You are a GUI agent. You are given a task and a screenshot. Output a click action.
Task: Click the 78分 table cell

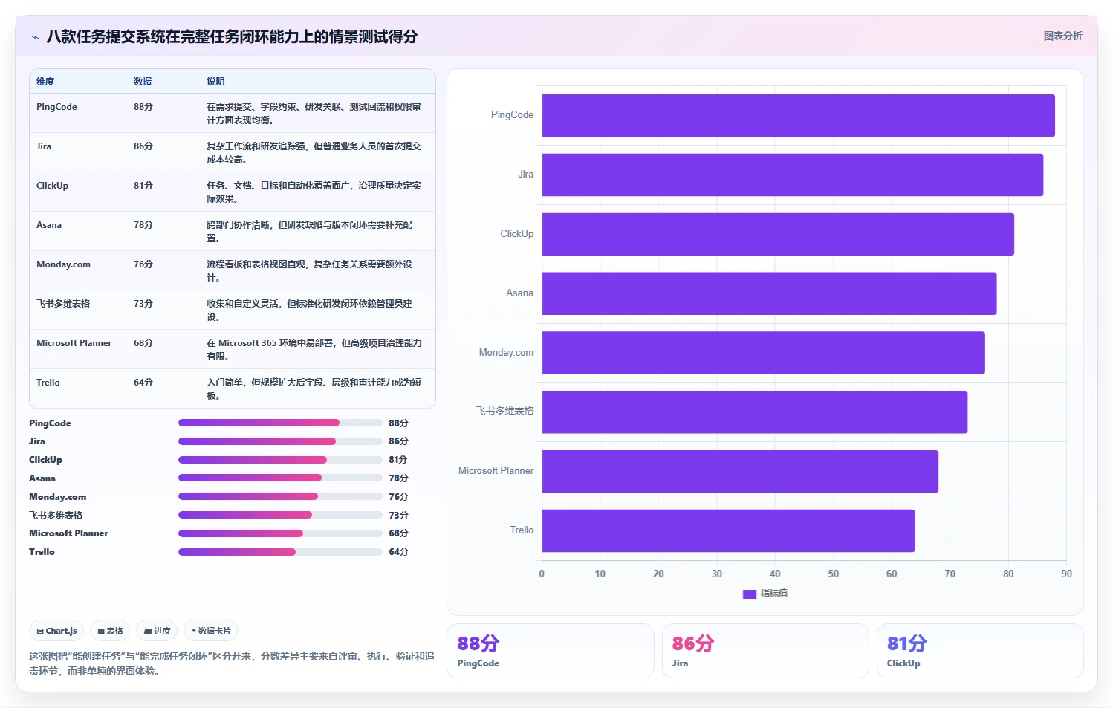click(x=143, y=225)
